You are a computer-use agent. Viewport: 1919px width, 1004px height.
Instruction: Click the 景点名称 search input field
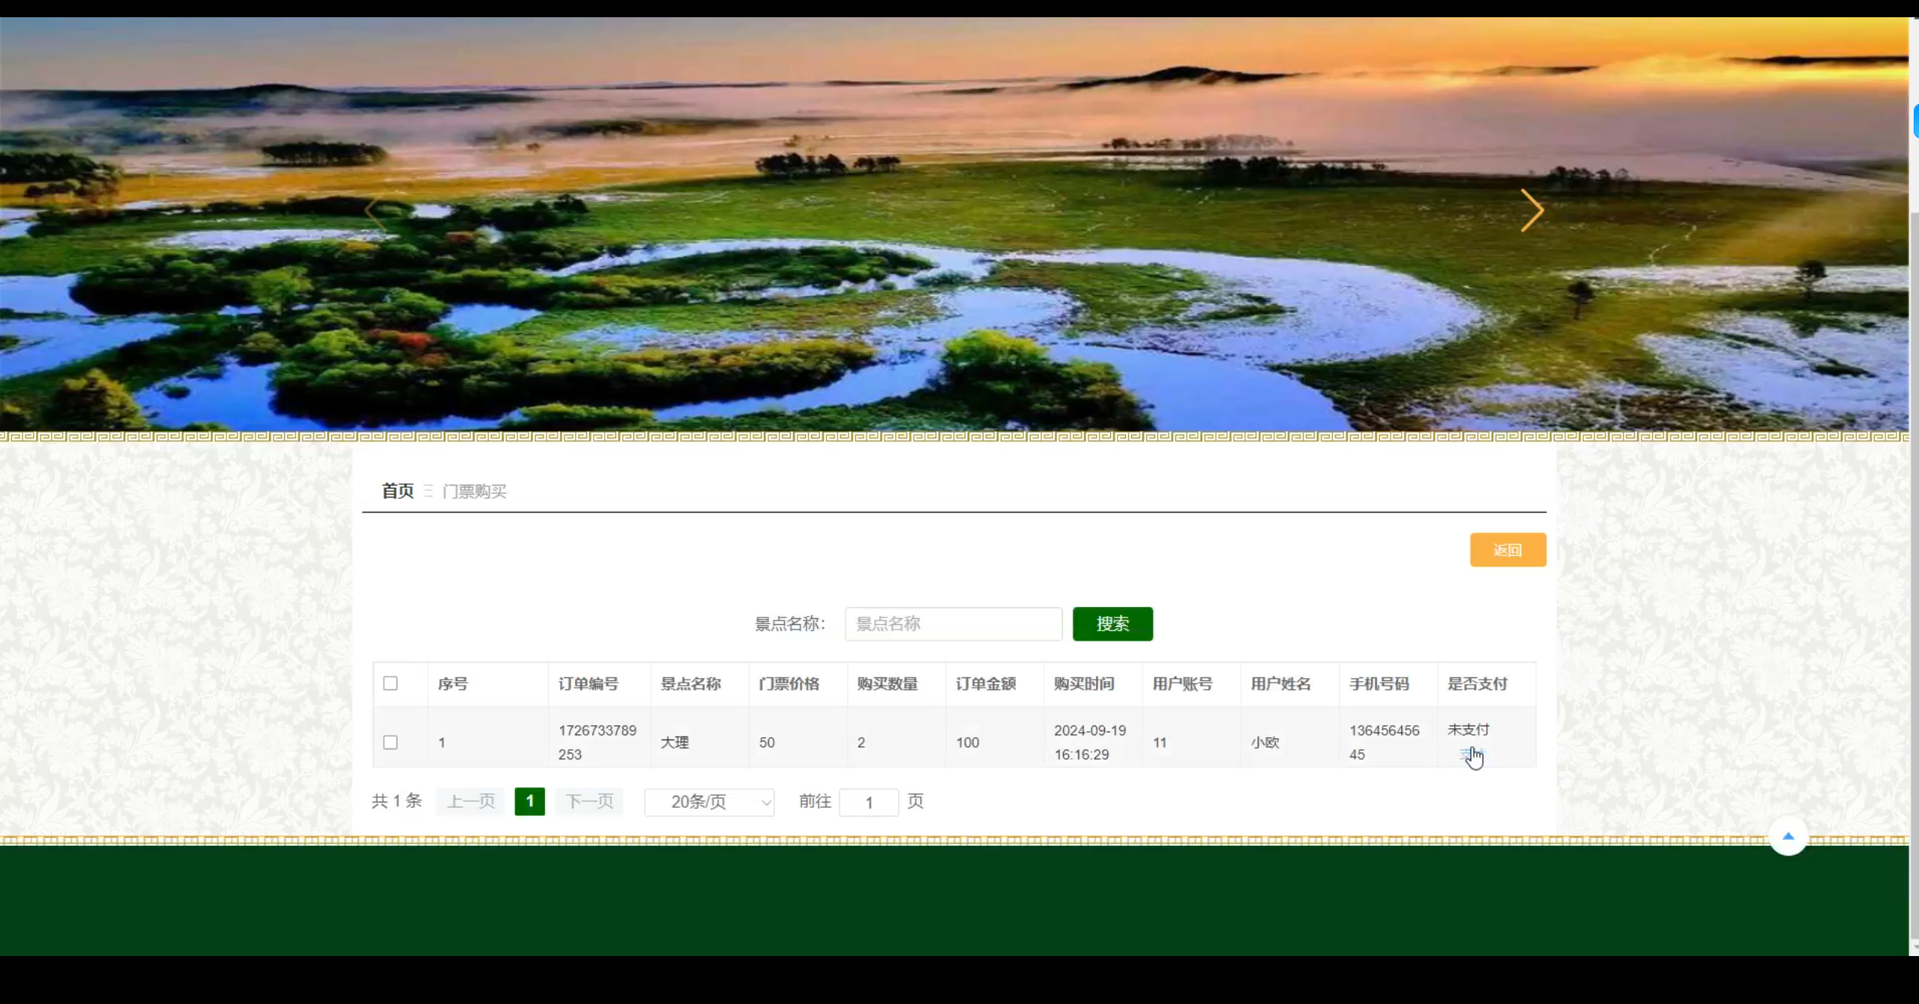[953, 623]
